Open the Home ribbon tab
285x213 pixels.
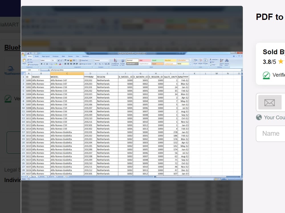tap(30, 56)
